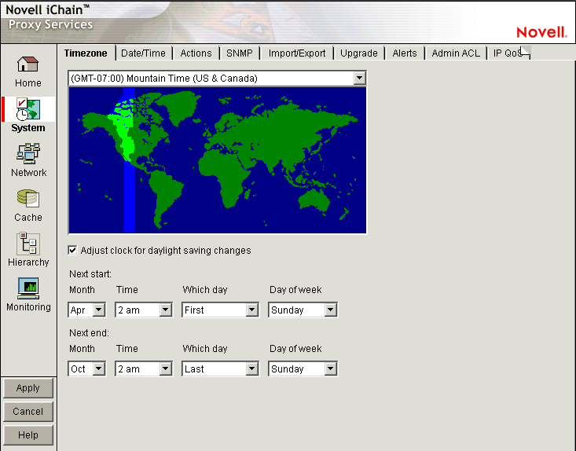Screen dimensions: 576x451
Task: Click the Cache label in sidebar
Action: [x=28, y=218]
